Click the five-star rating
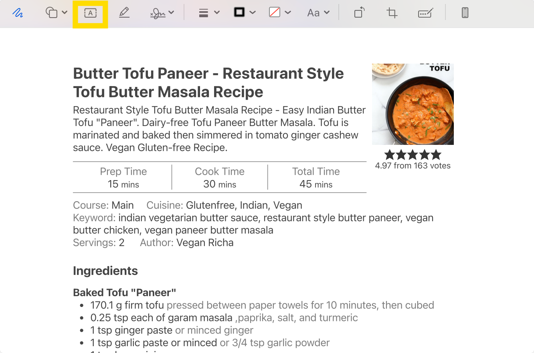 (413, 154)
